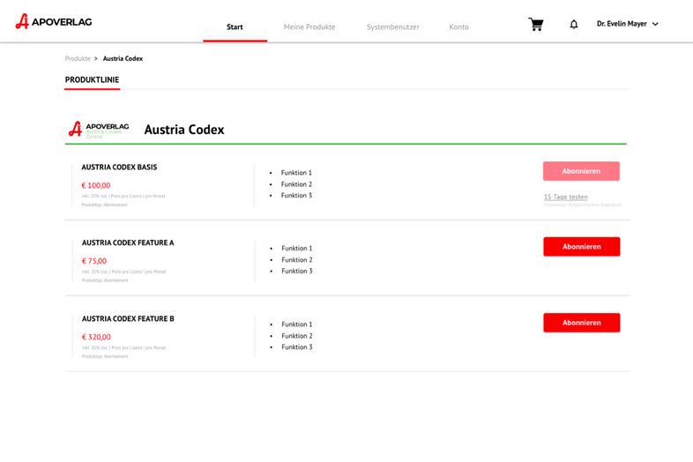The width and height of the screenshot is (693, 462).
Task: Open the Meine Produkte tab
Action: pos(309,27)
